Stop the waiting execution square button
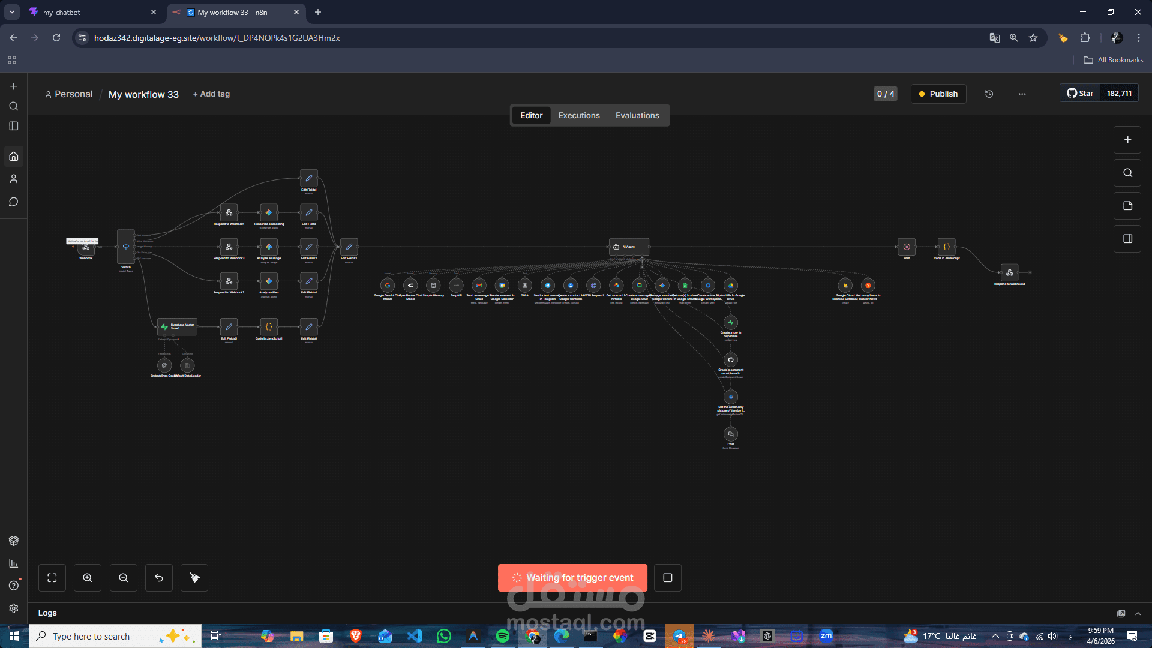 [x=667, y=578]
